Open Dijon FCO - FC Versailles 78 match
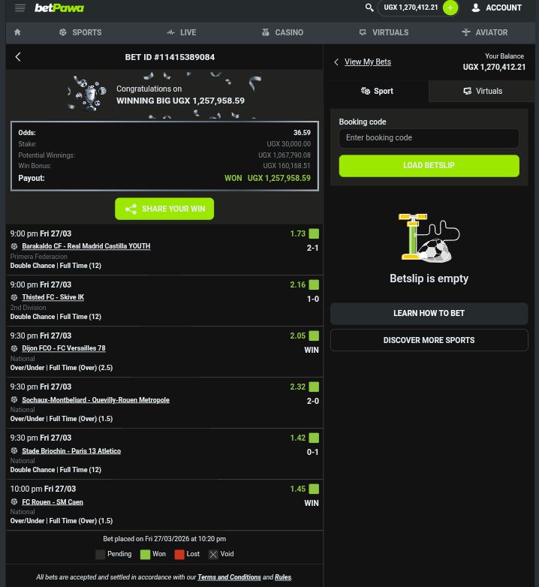This screenshot has height=587, width=539. point(64,348)
